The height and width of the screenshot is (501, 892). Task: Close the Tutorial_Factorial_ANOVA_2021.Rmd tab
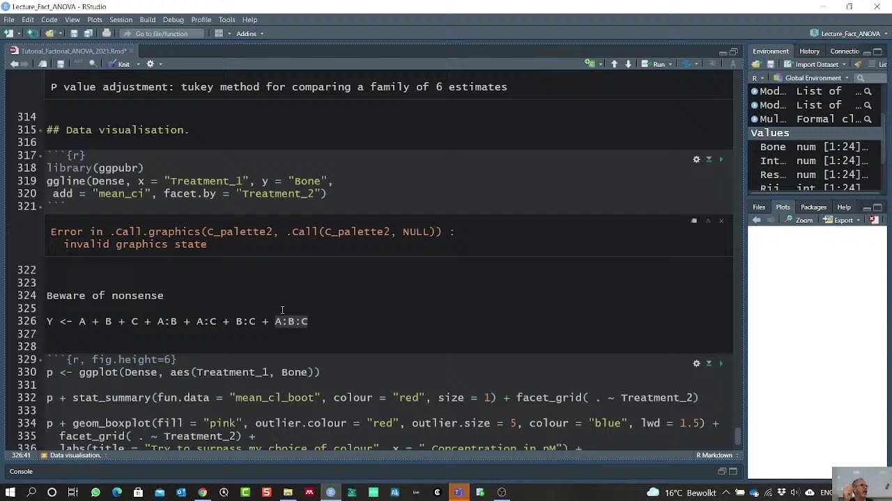[132, 51]
